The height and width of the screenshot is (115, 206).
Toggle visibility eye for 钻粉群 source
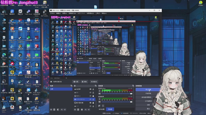(x=90, y=89)
